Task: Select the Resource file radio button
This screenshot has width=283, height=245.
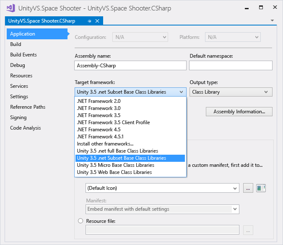Action: coord(80,221)
